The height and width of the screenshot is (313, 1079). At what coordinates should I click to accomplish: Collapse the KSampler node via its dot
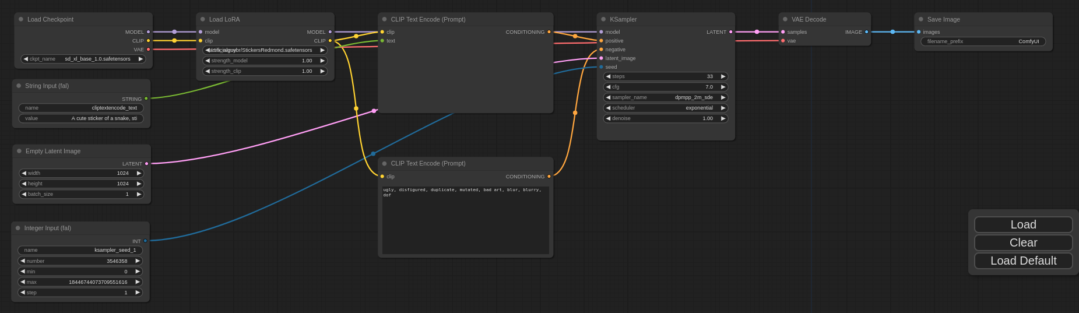pyautogui.click(x=603, y=19)
